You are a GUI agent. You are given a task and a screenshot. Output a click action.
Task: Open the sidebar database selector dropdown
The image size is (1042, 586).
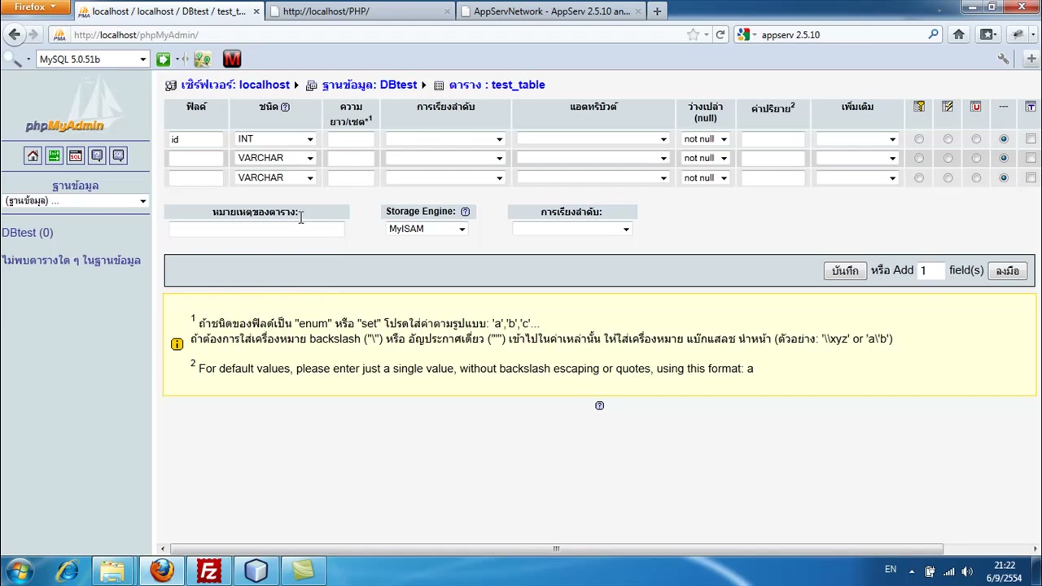point(75,201)
